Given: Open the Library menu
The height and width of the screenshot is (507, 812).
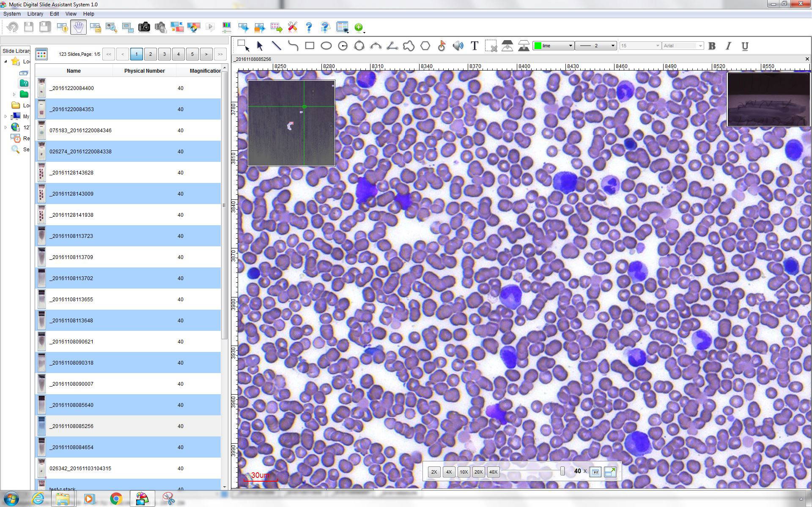Looking at the screenshot, I should point(35,14).
